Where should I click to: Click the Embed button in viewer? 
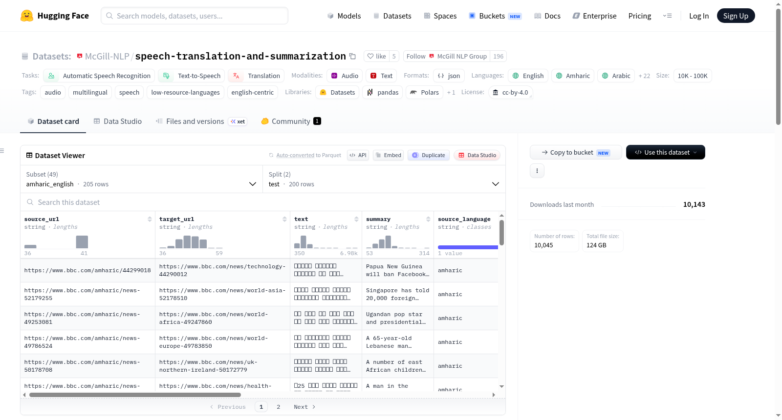388,155
